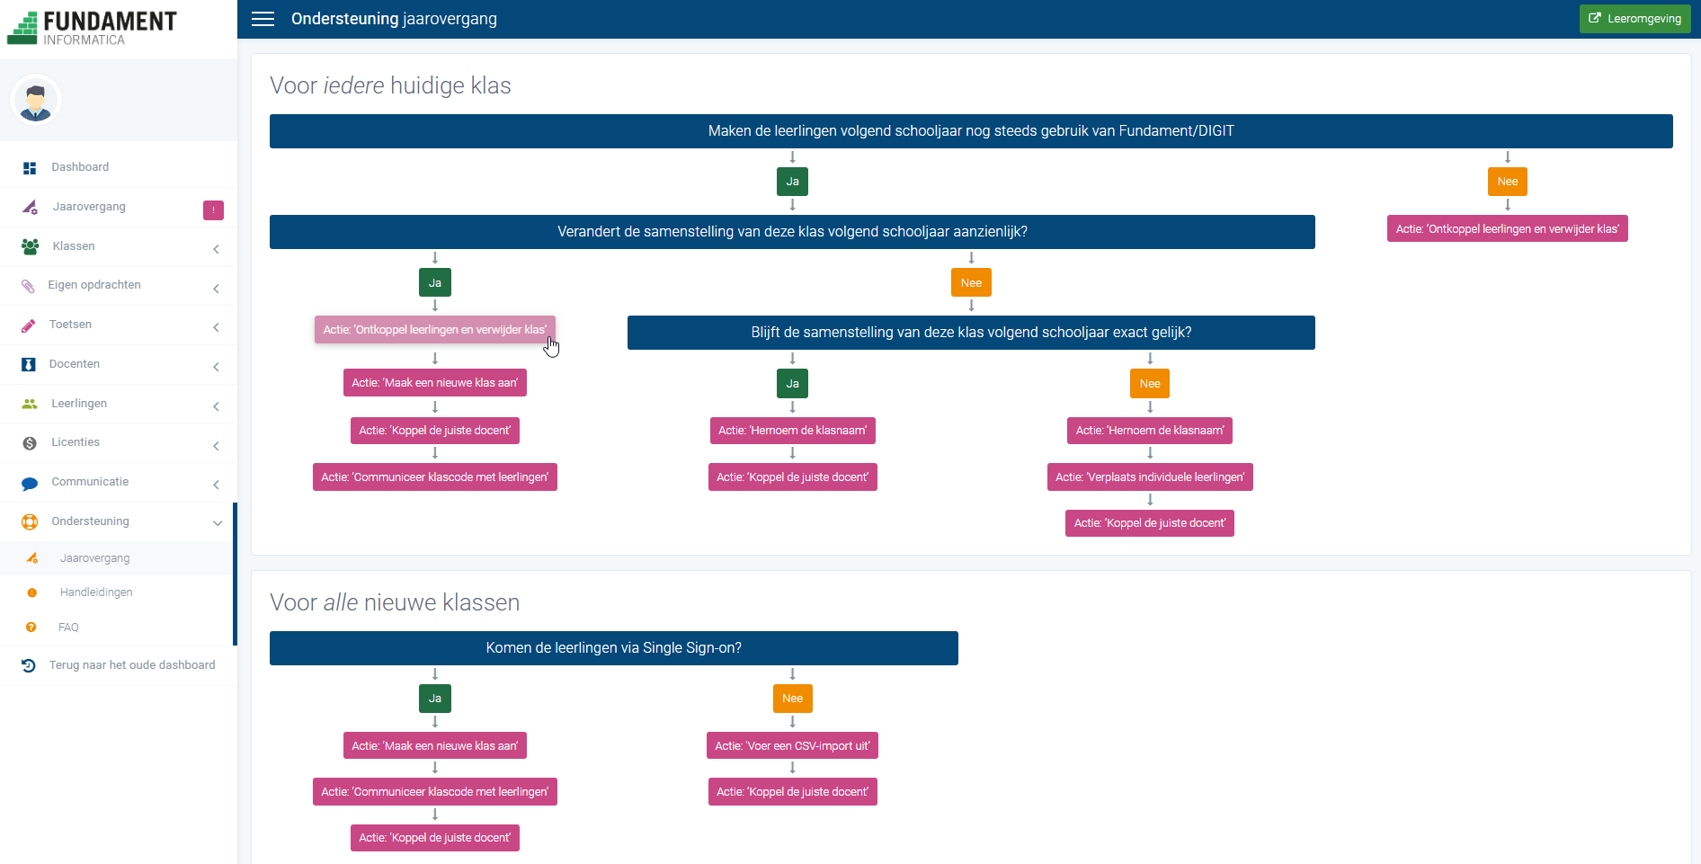The width and height of the screenshot is (1701, 864).
Task: Click the Ondersteuning lifebuoy icon
Action: (30, 521)
